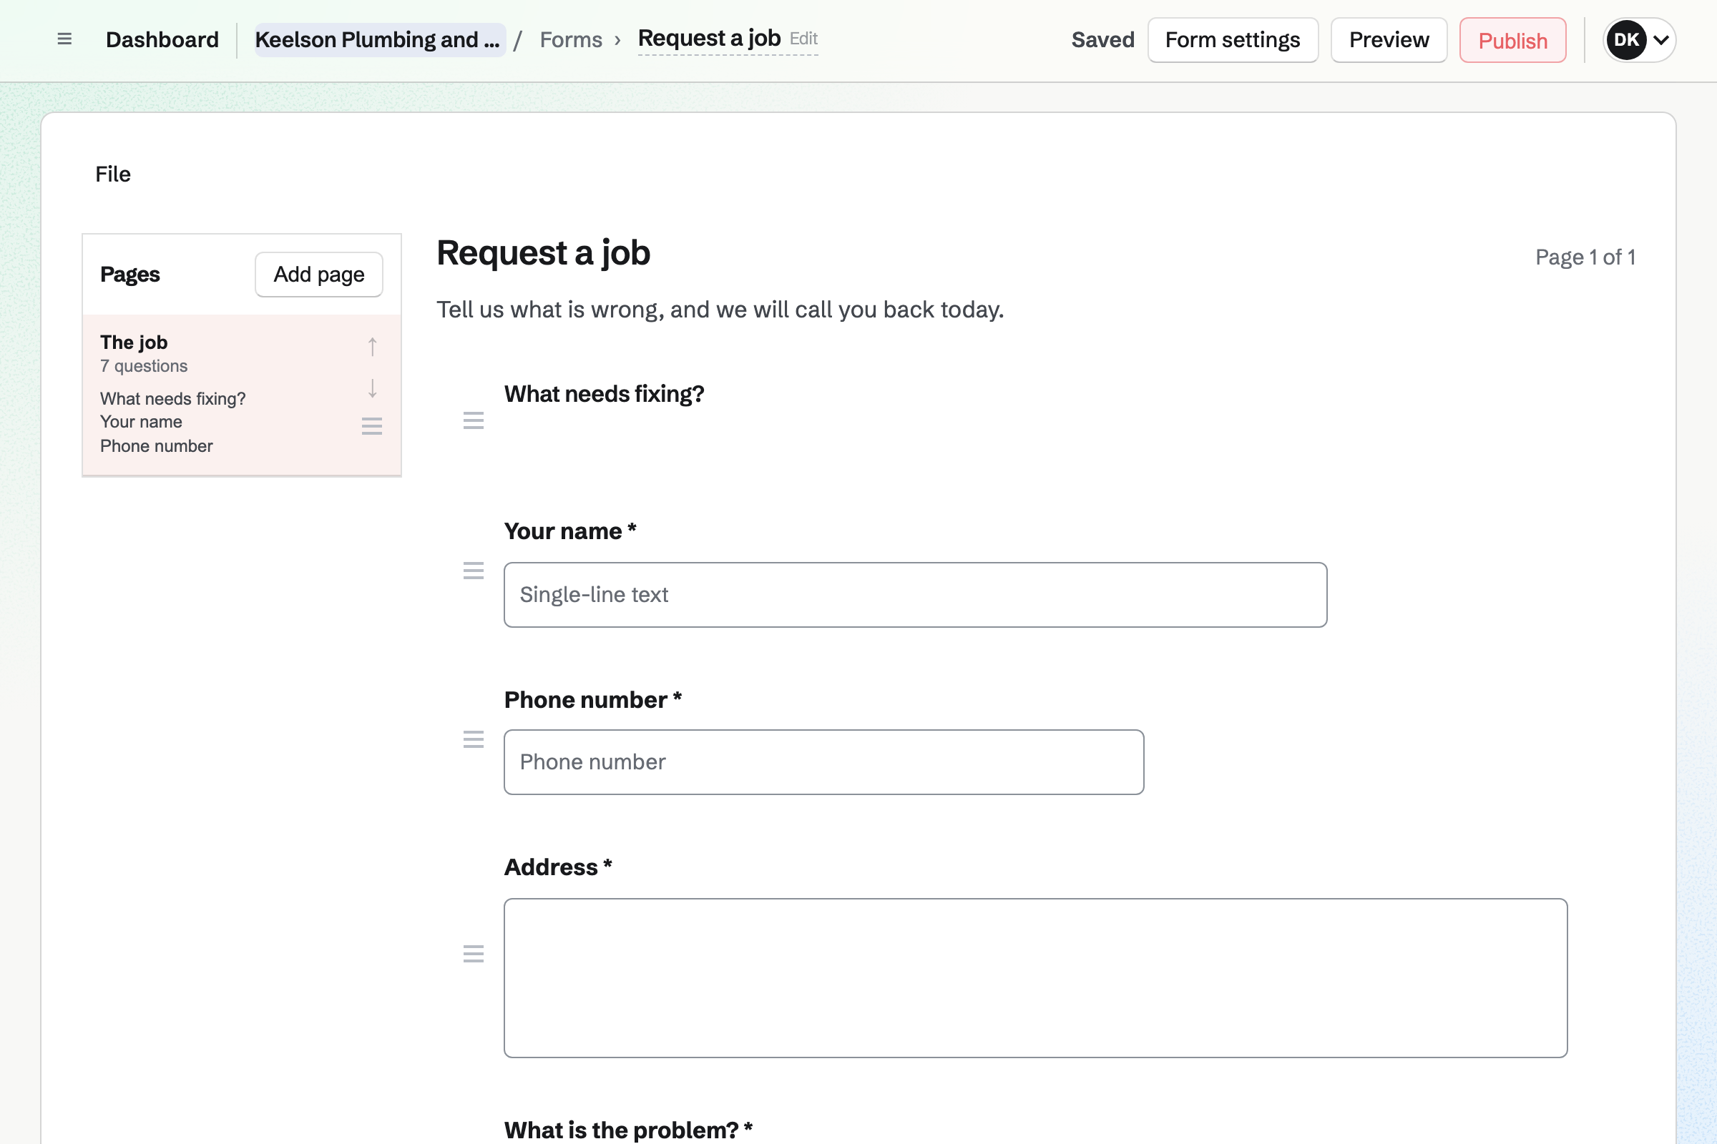This screenshot has height=1144, width=1717.
Task: Click 'Your name' in Pages sidebar
Action: pos(141,422)
